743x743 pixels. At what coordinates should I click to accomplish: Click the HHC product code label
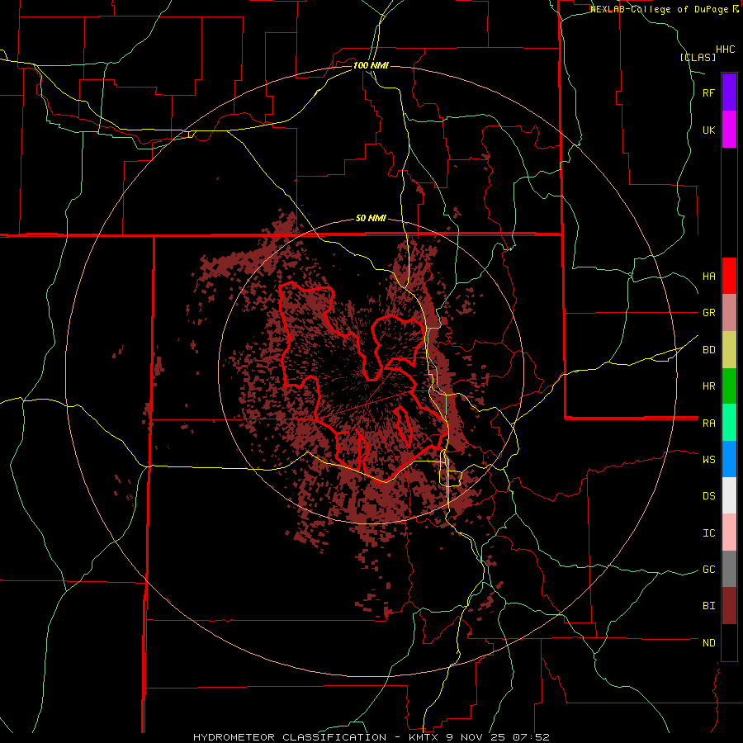pos(726,50)
